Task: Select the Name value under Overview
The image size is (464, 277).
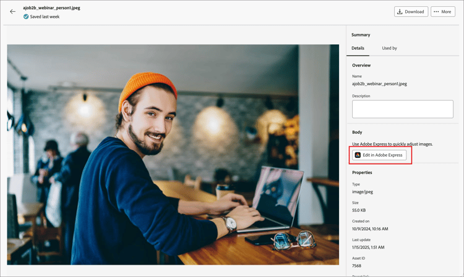Action: coord(379,84)
